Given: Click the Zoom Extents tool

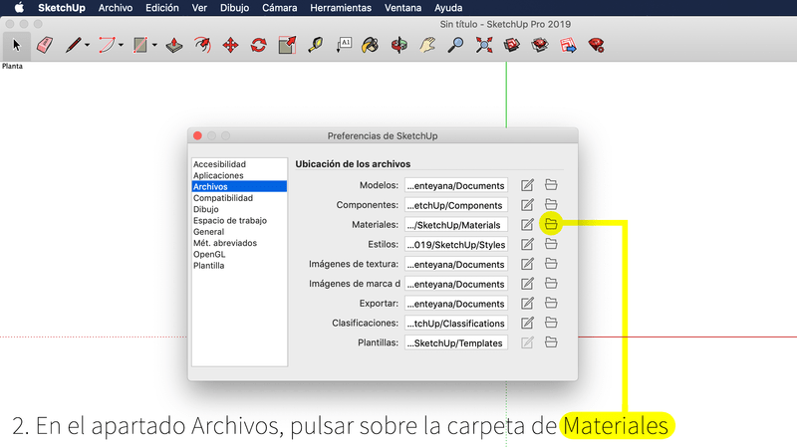Looking at the screenshot, I should click(484, 45).
